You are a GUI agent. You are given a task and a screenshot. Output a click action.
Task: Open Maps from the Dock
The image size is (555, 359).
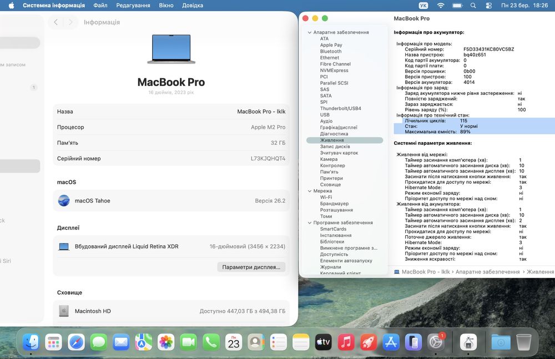143,342
